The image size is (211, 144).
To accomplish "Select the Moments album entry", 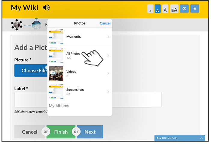I will tap(80, 37).
